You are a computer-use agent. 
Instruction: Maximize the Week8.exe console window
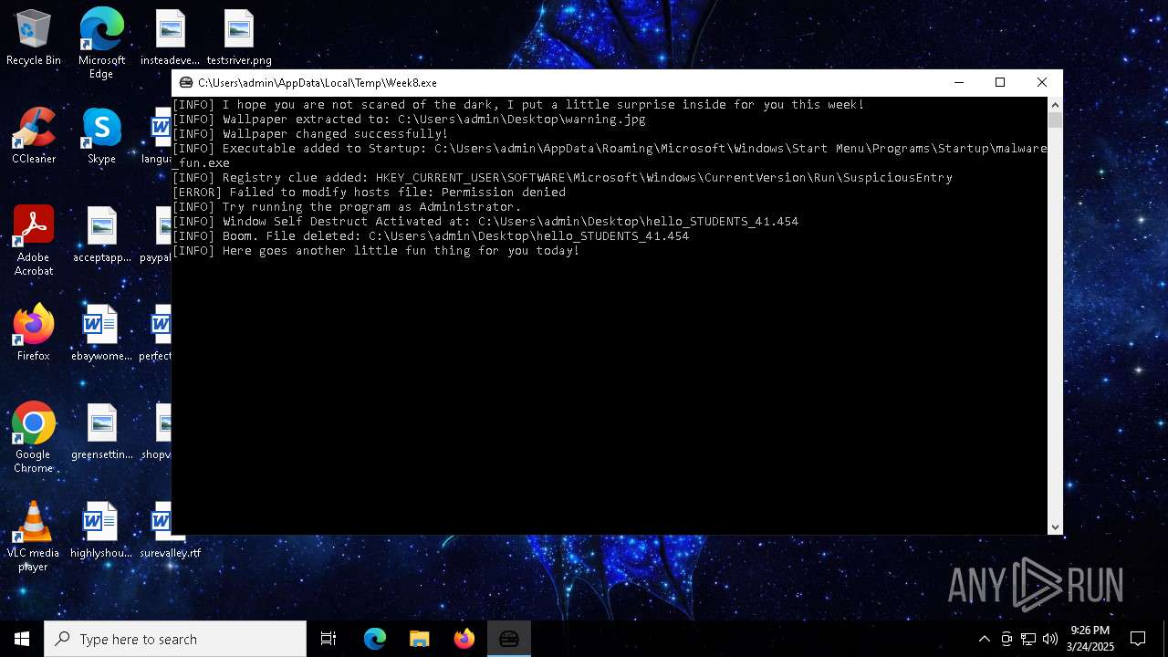point(1000,82)
